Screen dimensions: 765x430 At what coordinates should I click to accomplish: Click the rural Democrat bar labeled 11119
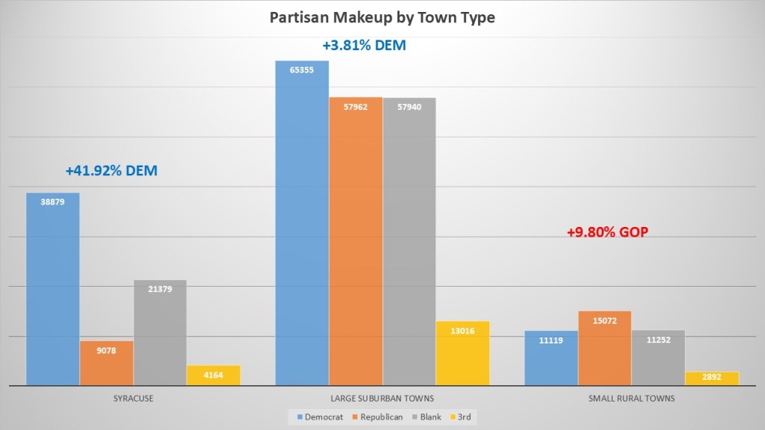(x=551, y=358)
